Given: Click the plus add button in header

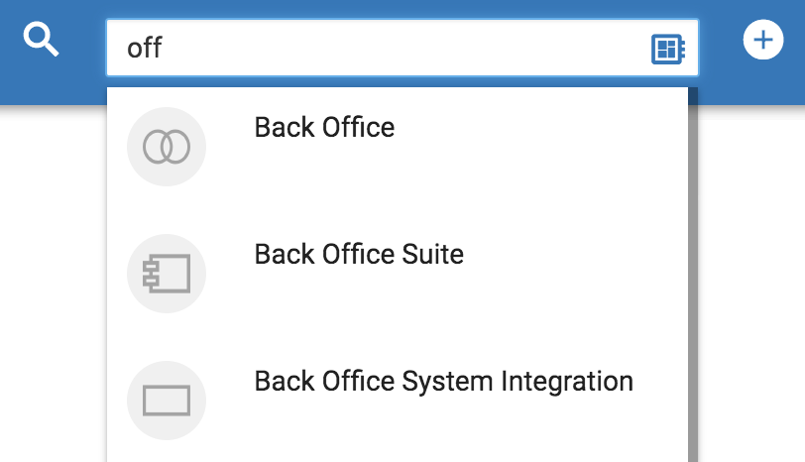Looking at the screenshot, I should coord(762,41).
